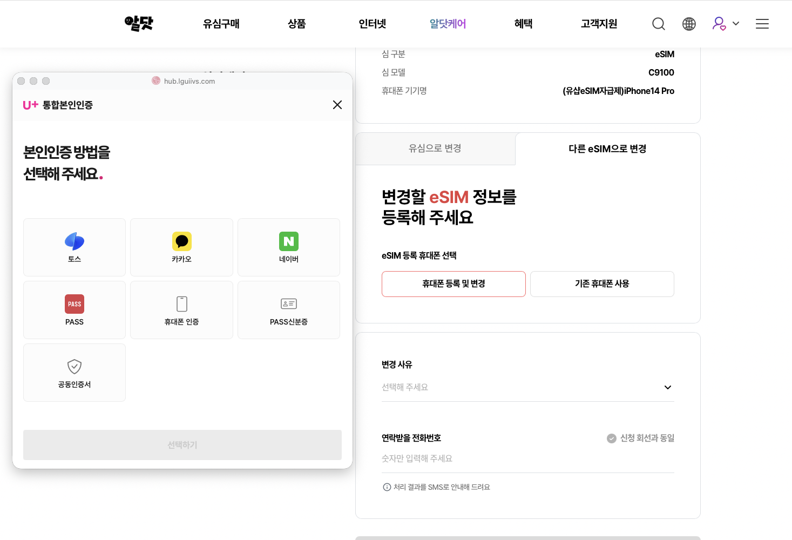Choose 공동인증서 certificate authentication
This screenshot has height=540, width=792.
click(x=75, y=373)
